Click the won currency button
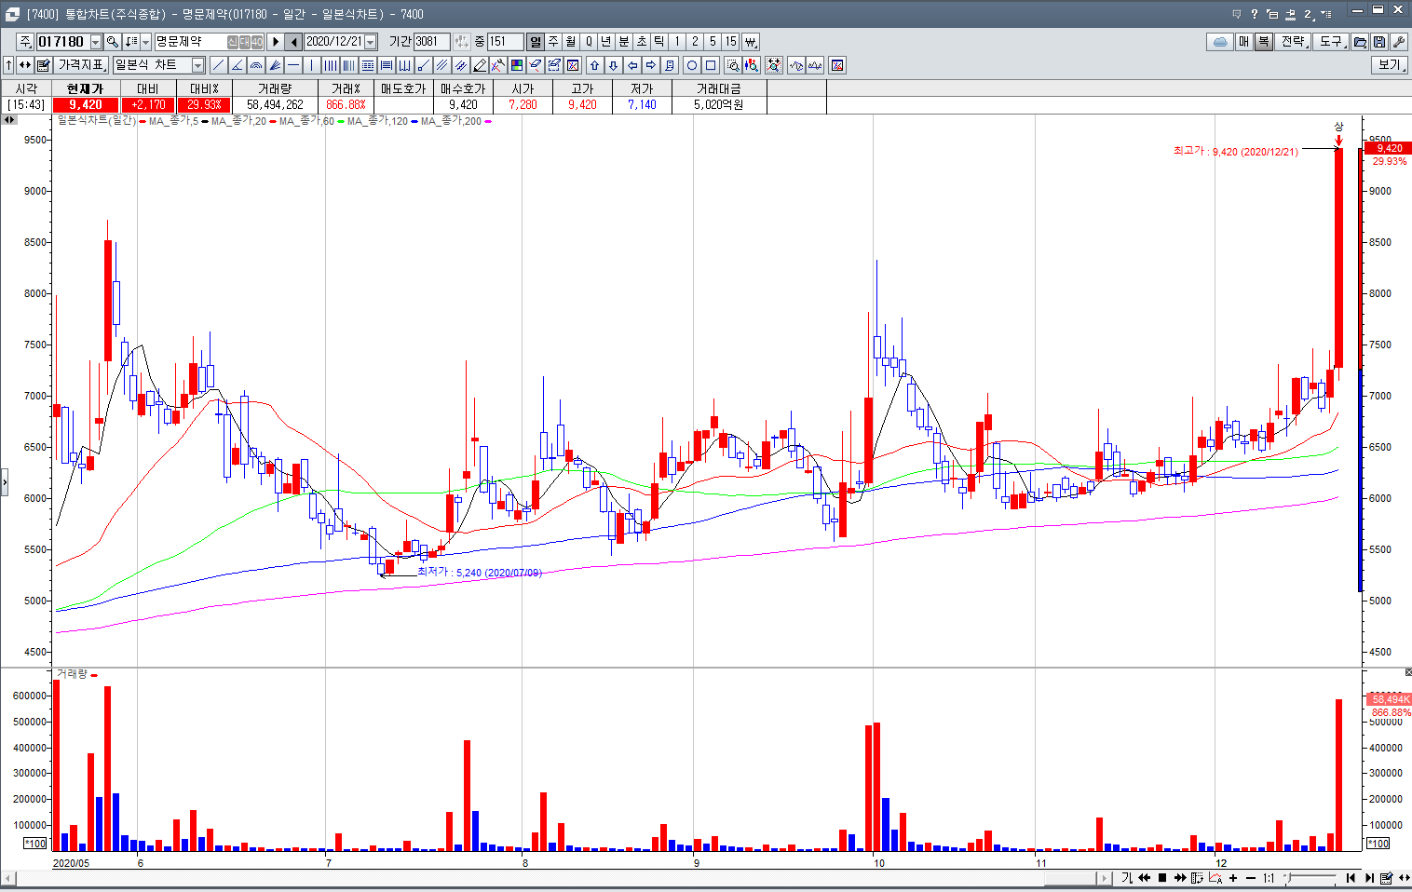This screenshot has width=1412, height=892. click(751, 42)
